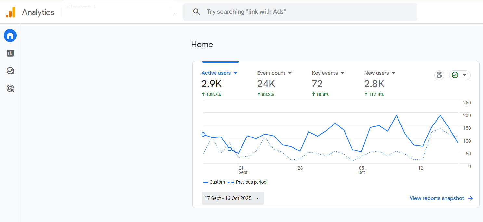Click the Analytics title text
The image size is (483, 222).
point(38,12)
